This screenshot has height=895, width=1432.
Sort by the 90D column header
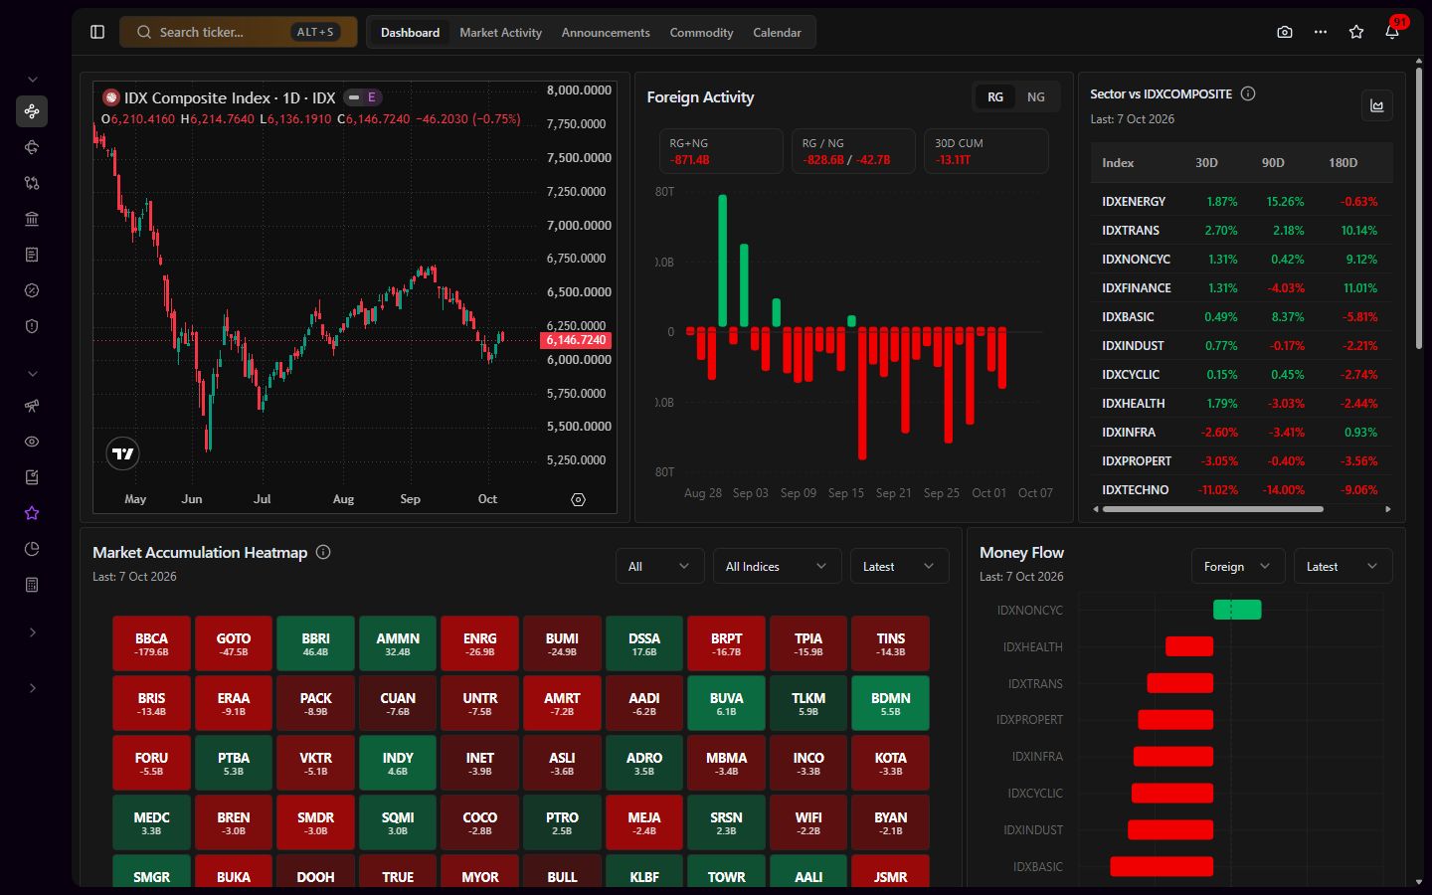pyautogui.click(x=1273, y=162)
